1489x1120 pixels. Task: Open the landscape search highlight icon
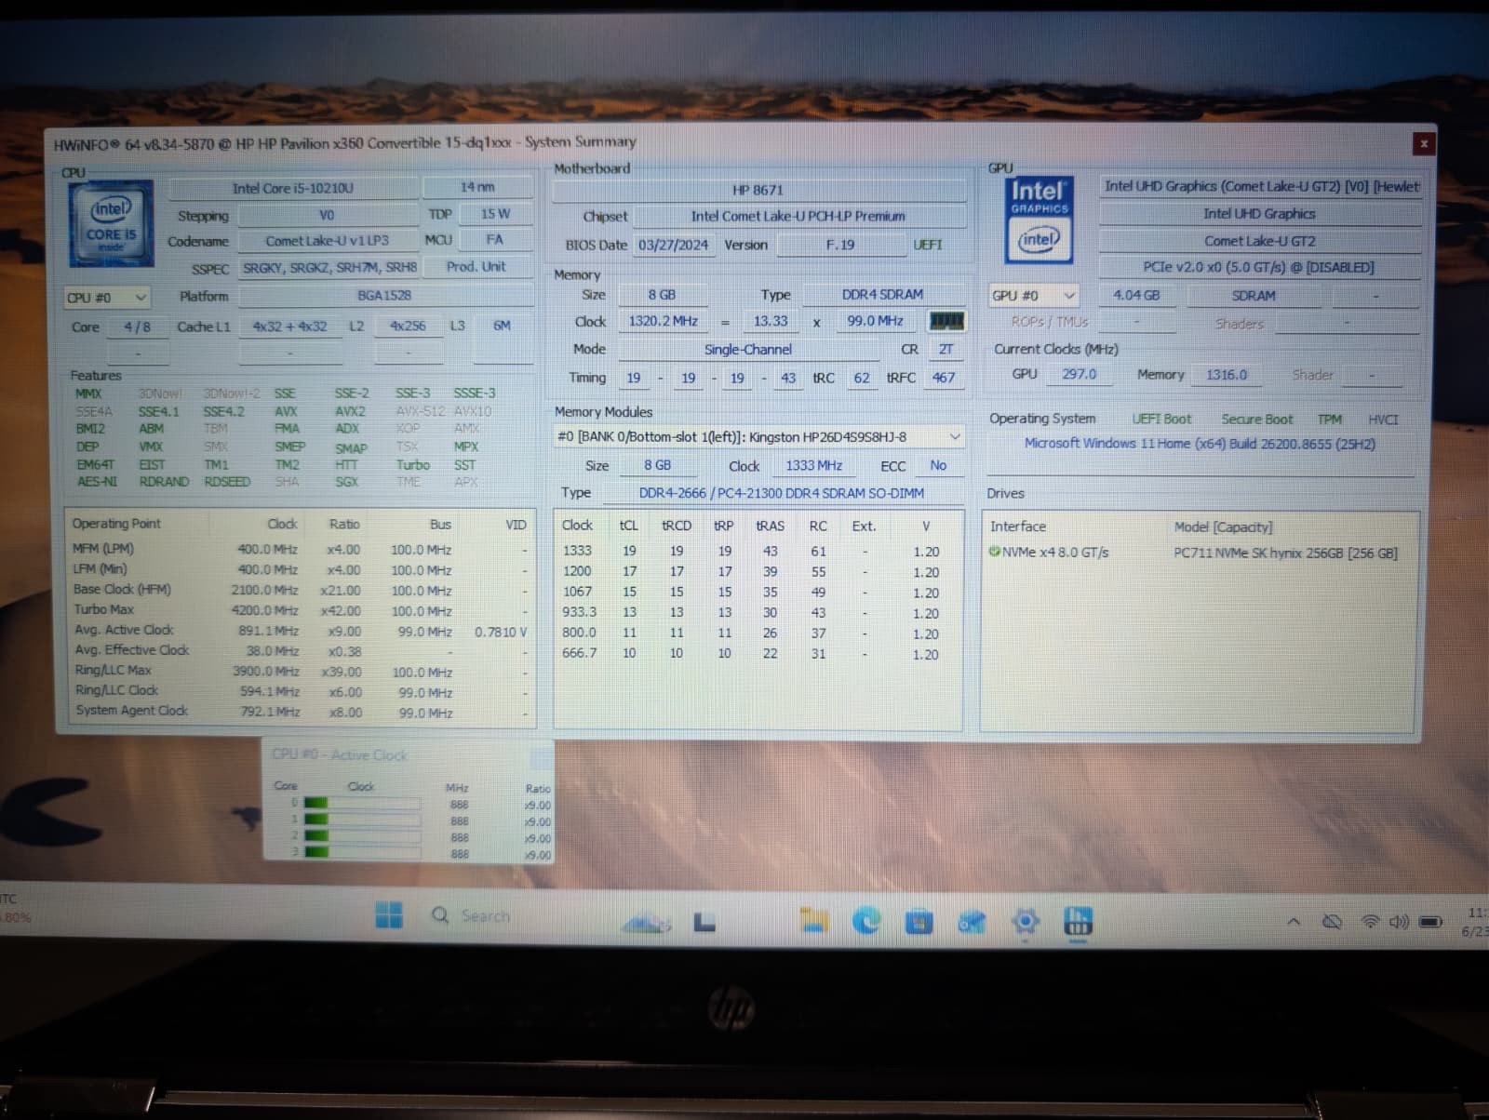pyautogui.click(x=646, y=922)
